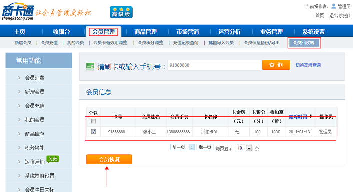The image size is (353, 192).
Task: Switch to the 会员管理 tab
Action: [x=103, y=32]
